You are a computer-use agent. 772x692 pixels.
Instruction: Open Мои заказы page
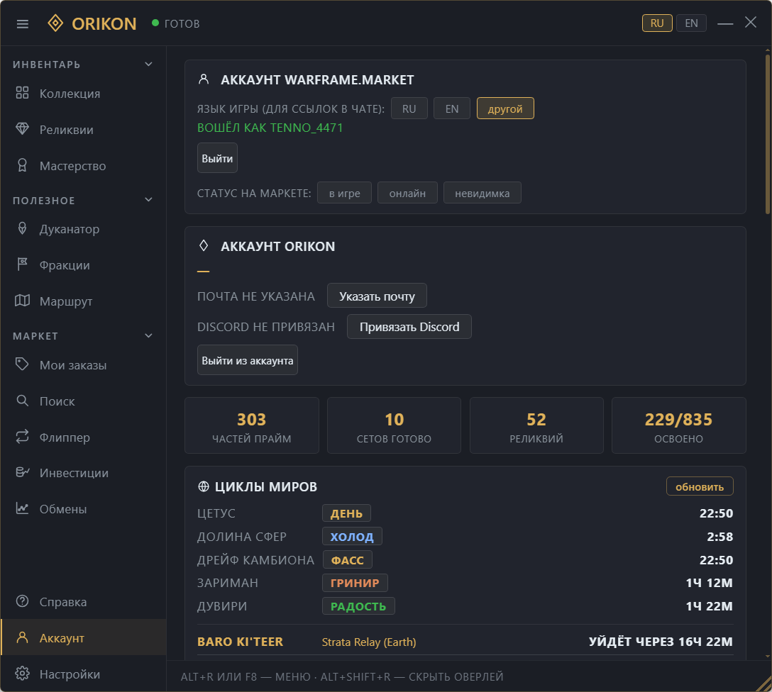83,365
